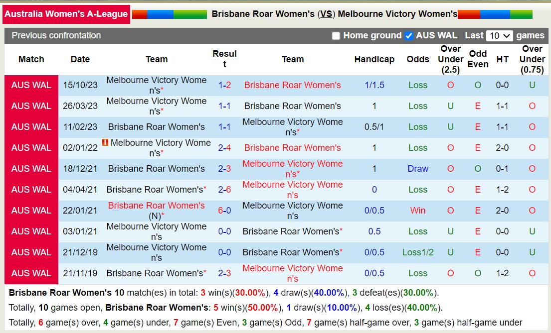Click the underlined VS link in the title
The height and width of the screenshot is (333, 551).
(327, 14)
